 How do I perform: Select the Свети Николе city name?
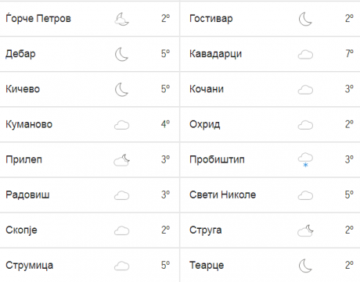click(x=222, y=195)
